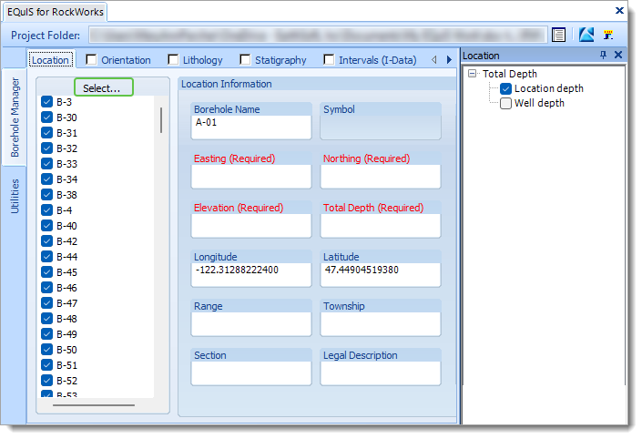Open the Orientation tab

[126, 60]
